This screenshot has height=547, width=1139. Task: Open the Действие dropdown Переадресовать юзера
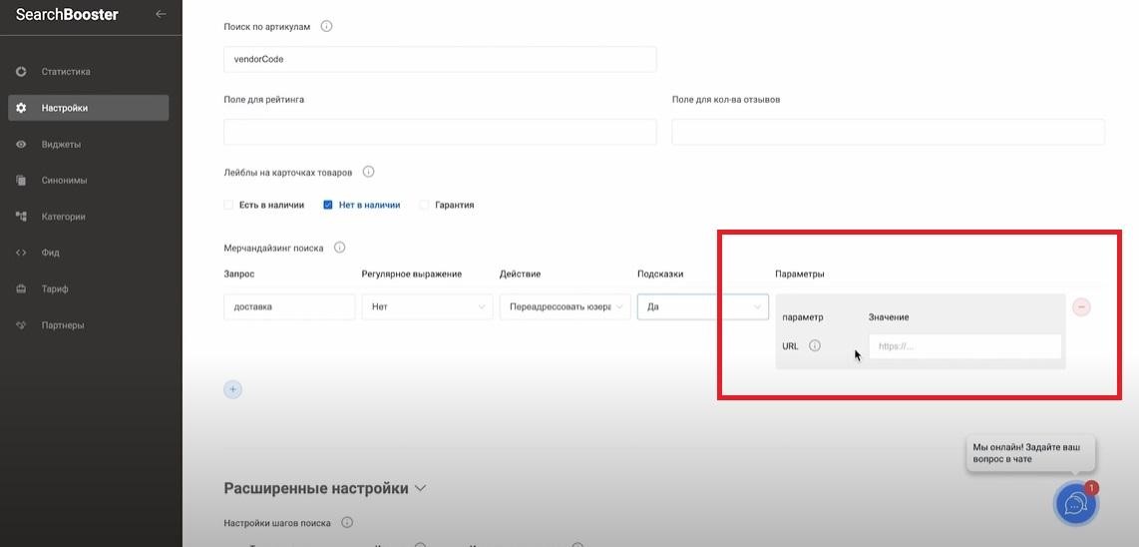(565, 306)
